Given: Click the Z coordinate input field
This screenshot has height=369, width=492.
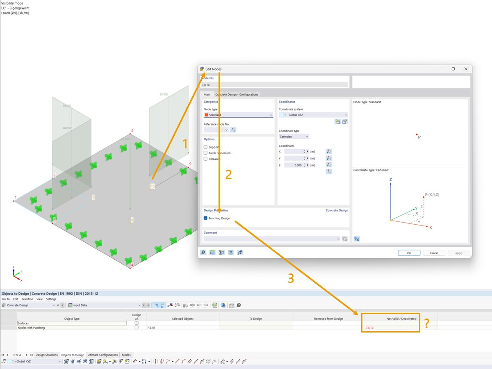Looking at the screenshot, I should [x=294, y=165].
